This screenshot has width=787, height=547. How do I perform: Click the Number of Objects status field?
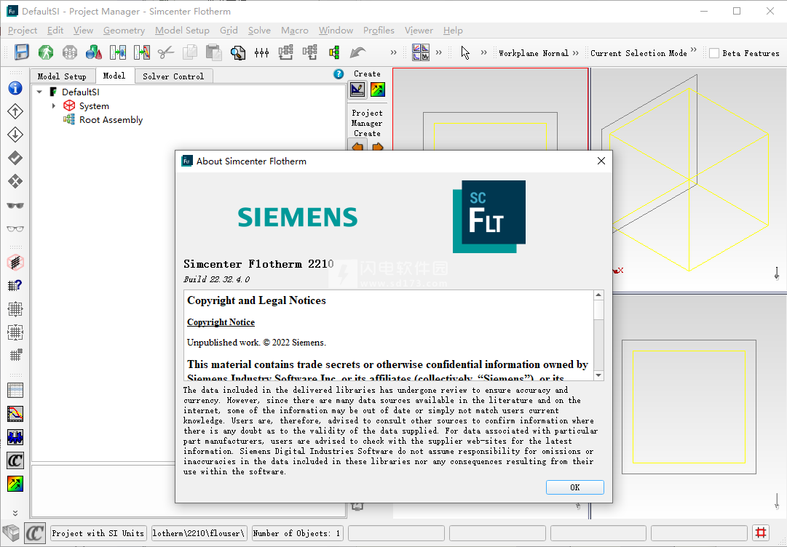click(x=296, y=533)
